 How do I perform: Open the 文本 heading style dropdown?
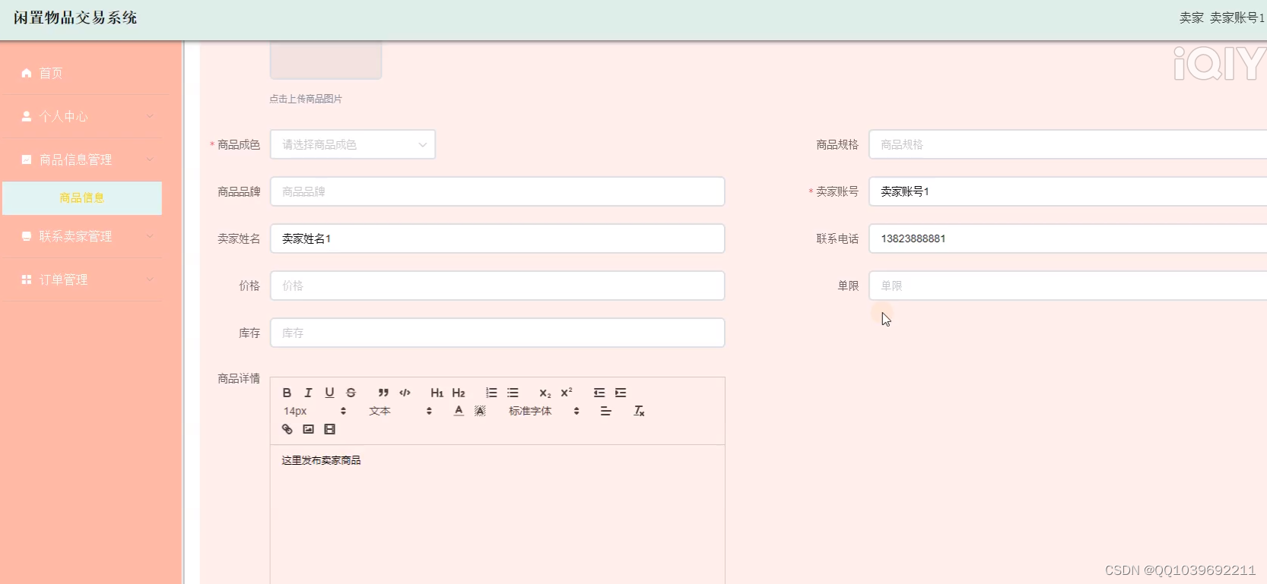[x=400, y=411]
